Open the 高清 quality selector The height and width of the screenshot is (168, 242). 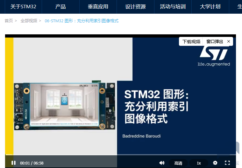(x=178, y=163)
